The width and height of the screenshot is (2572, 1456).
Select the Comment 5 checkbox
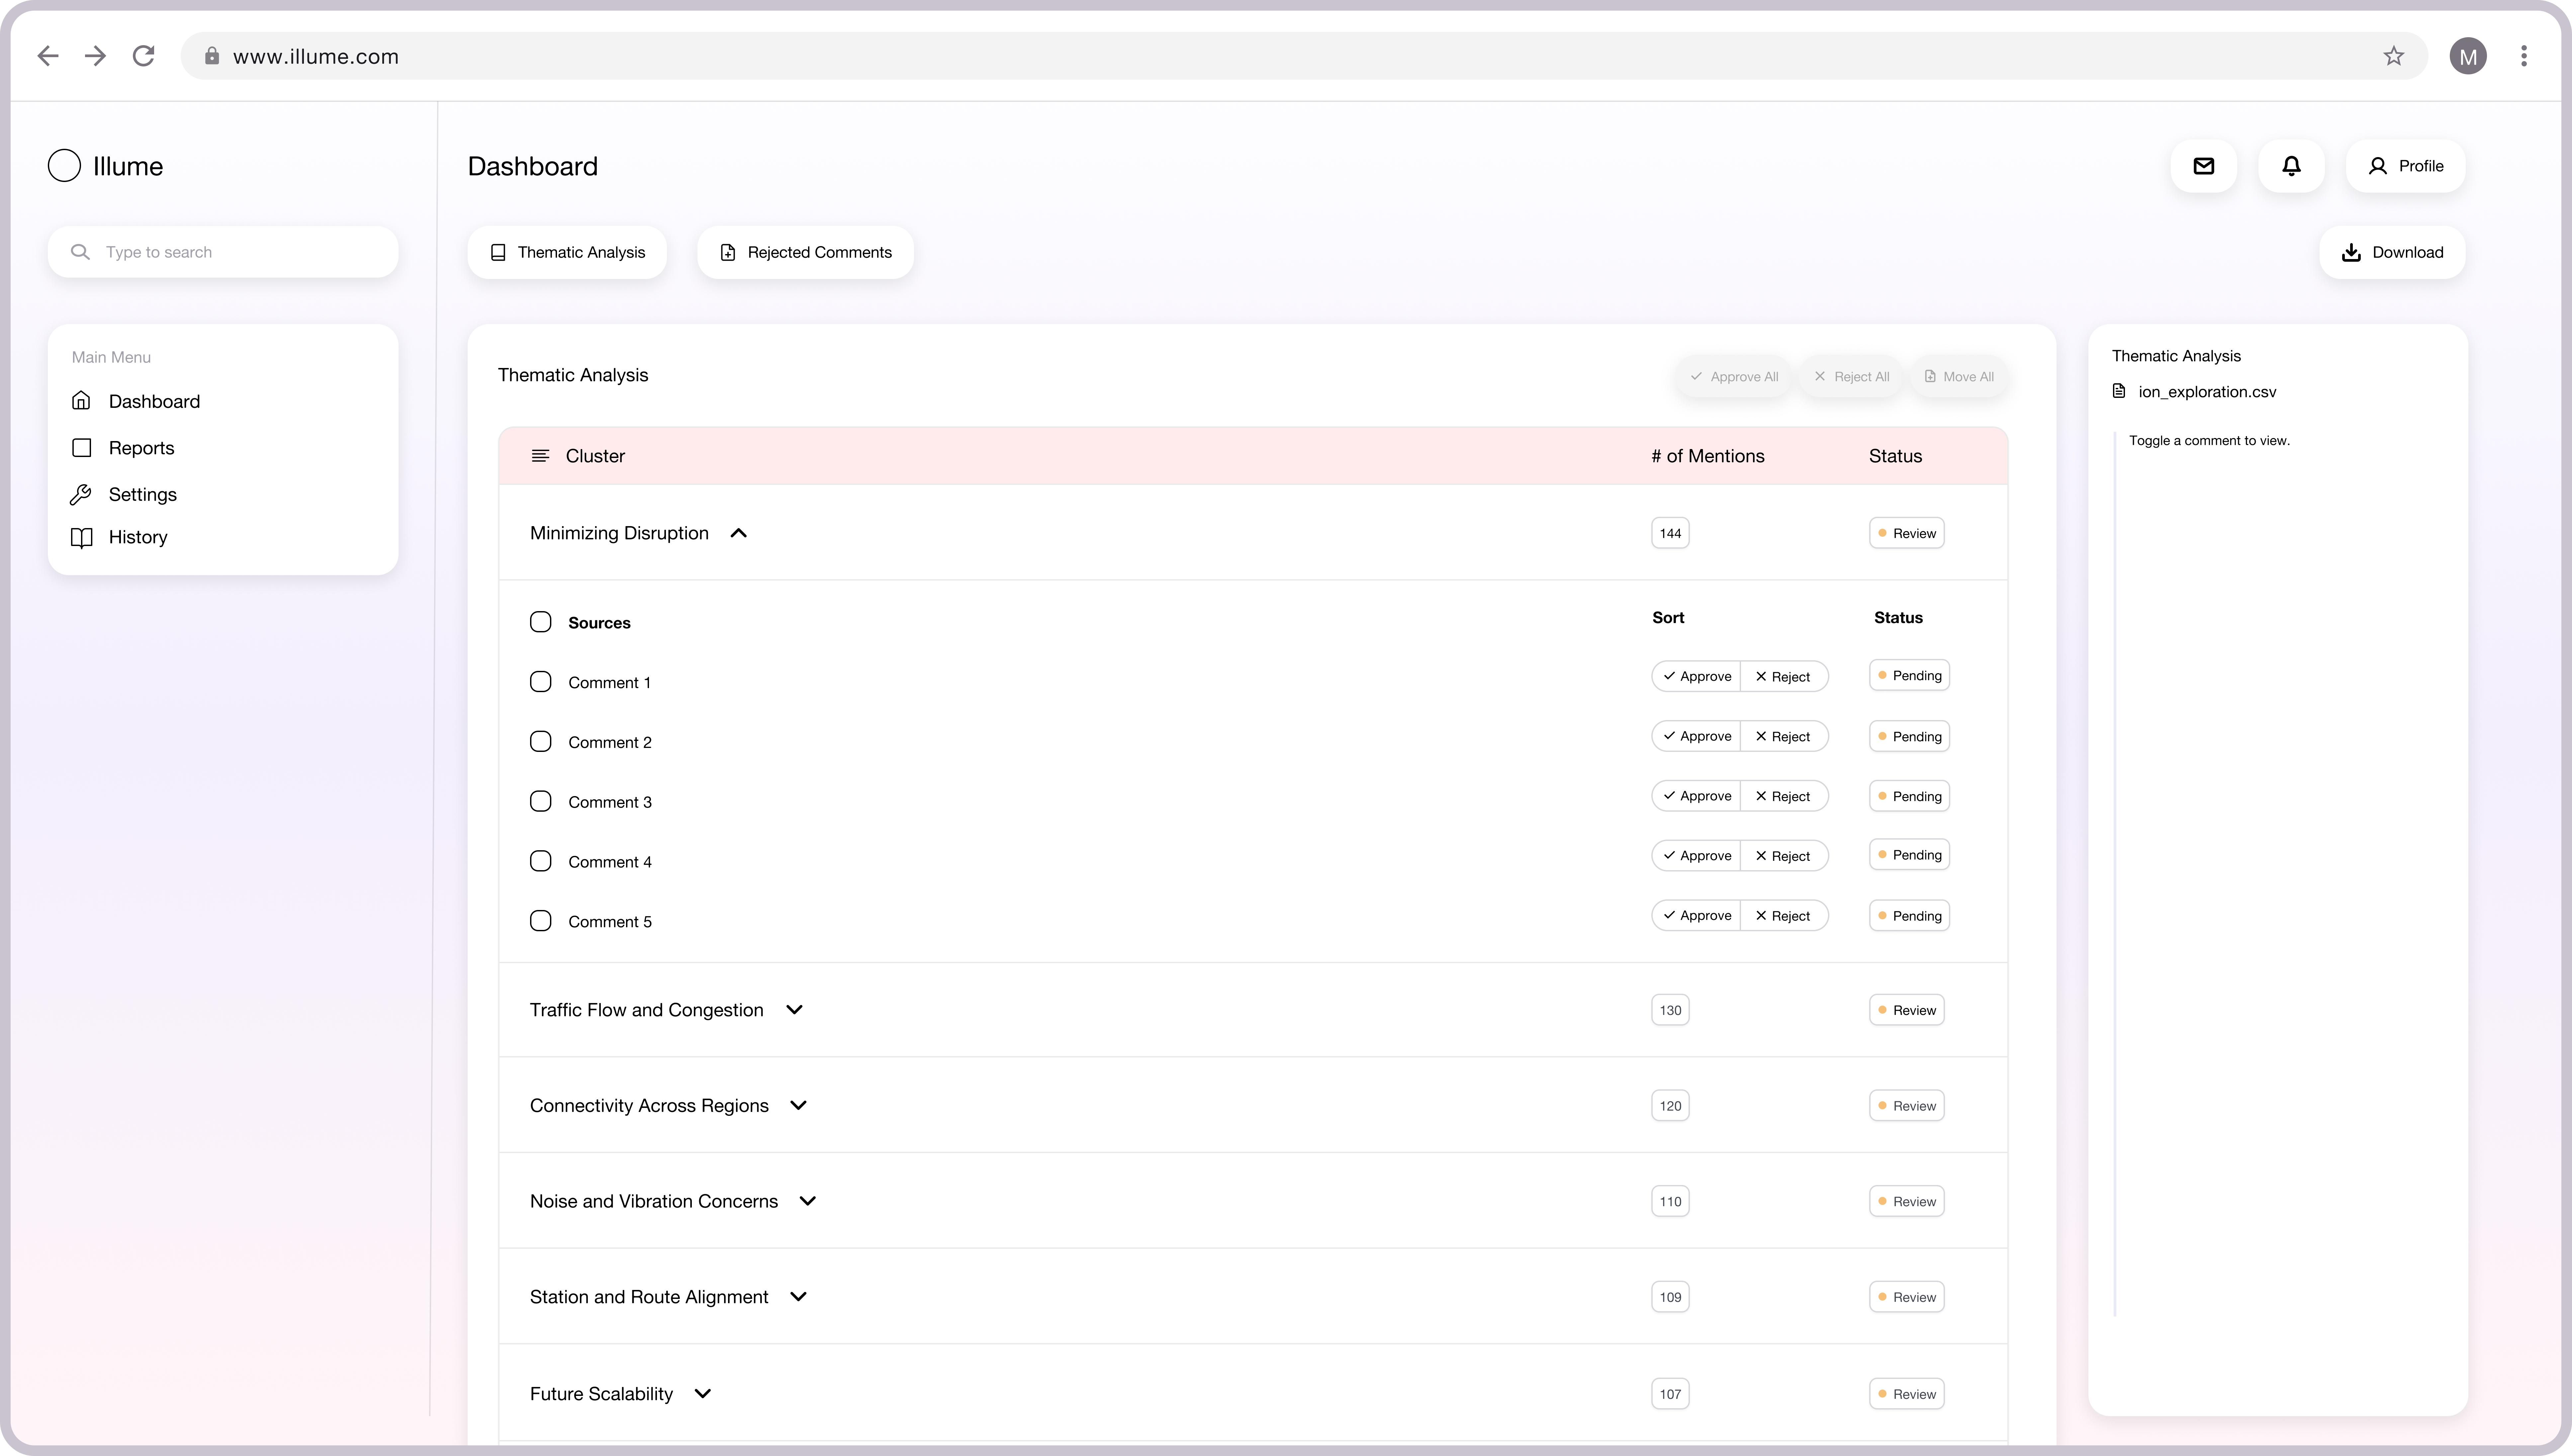(540, 921)
